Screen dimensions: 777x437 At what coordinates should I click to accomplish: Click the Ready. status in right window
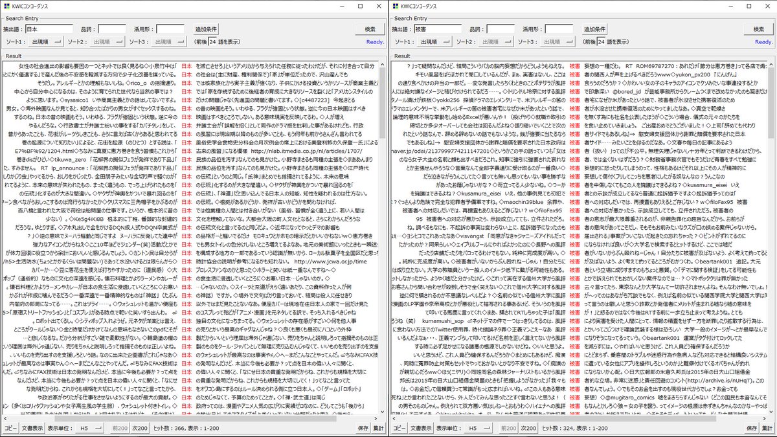763,42
